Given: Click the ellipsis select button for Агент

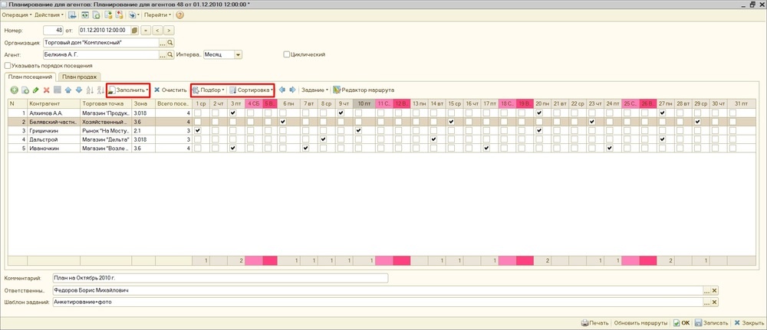Looking at the screenshot, I should pos(163,54).
